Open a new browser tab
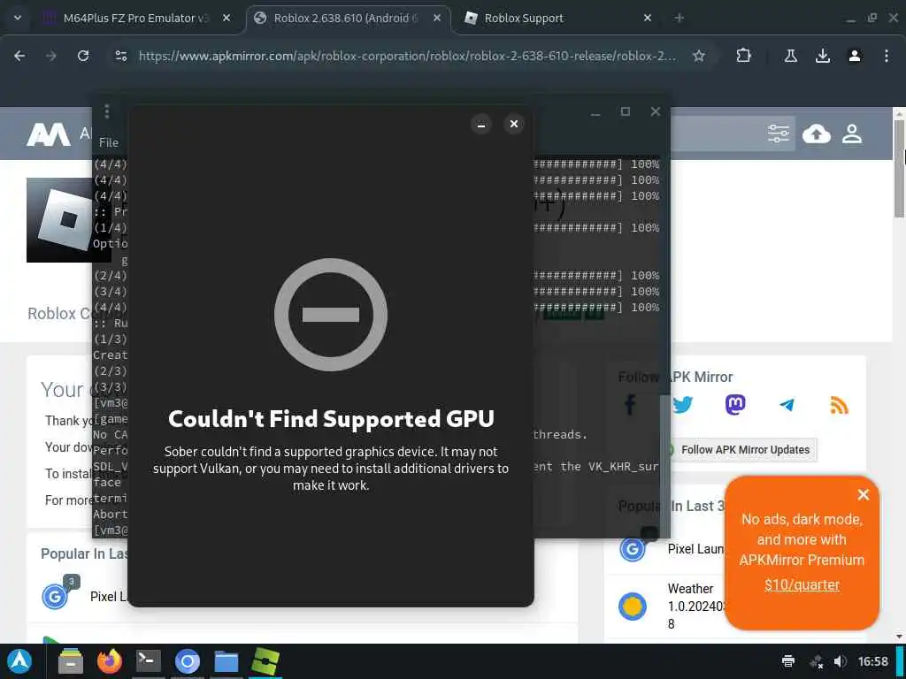Image resolution: width=906 pixels, height=679 pixels. tap(679, 18)
